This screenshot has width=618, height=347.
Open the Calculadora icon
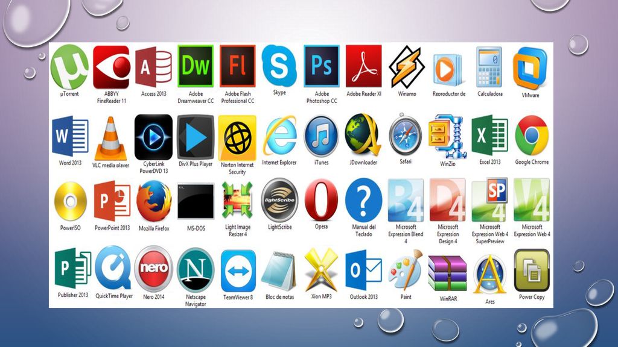(x=489, y=67)
